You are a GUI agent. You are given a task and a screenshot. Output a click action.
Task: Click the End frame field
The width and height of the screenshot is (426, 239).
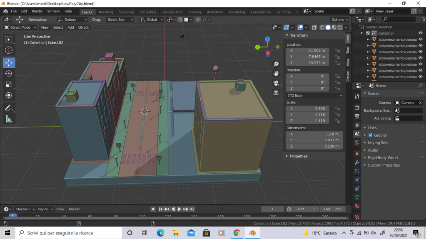pos(332,209)
